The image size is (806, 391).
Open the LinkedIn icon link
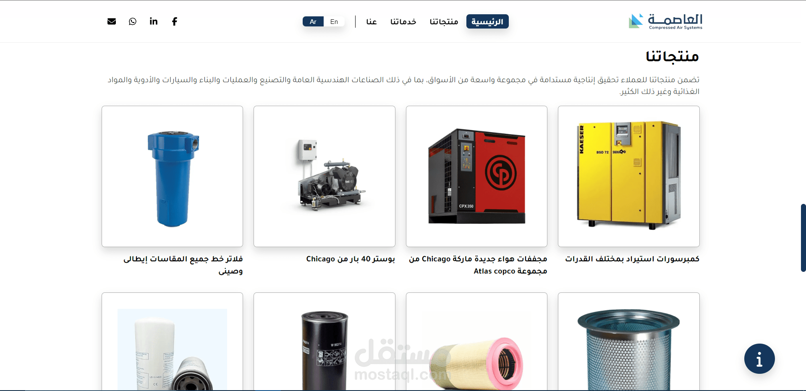154,21
